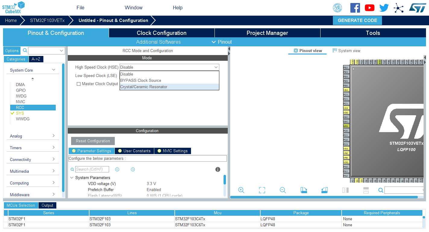429x232 pixels.
Task: Go to previous parameter search result
Action: pos(117,169)
